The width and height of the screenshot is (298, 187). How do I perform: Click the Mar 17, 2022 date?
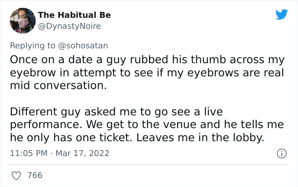[83, 153]
